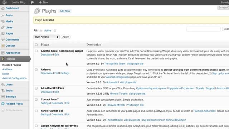Viewport: 229px width, 129px height.
Task: Click the Appearance icon in sidebar
Action: (3, 53)
